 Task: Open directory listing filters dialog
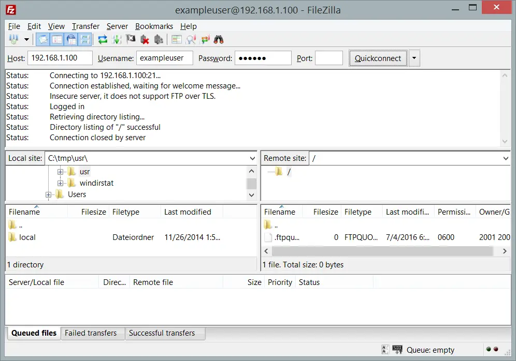[176, 40]
